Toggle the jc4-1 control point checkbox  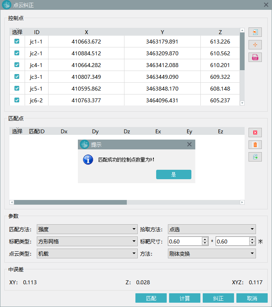point(17,65)
